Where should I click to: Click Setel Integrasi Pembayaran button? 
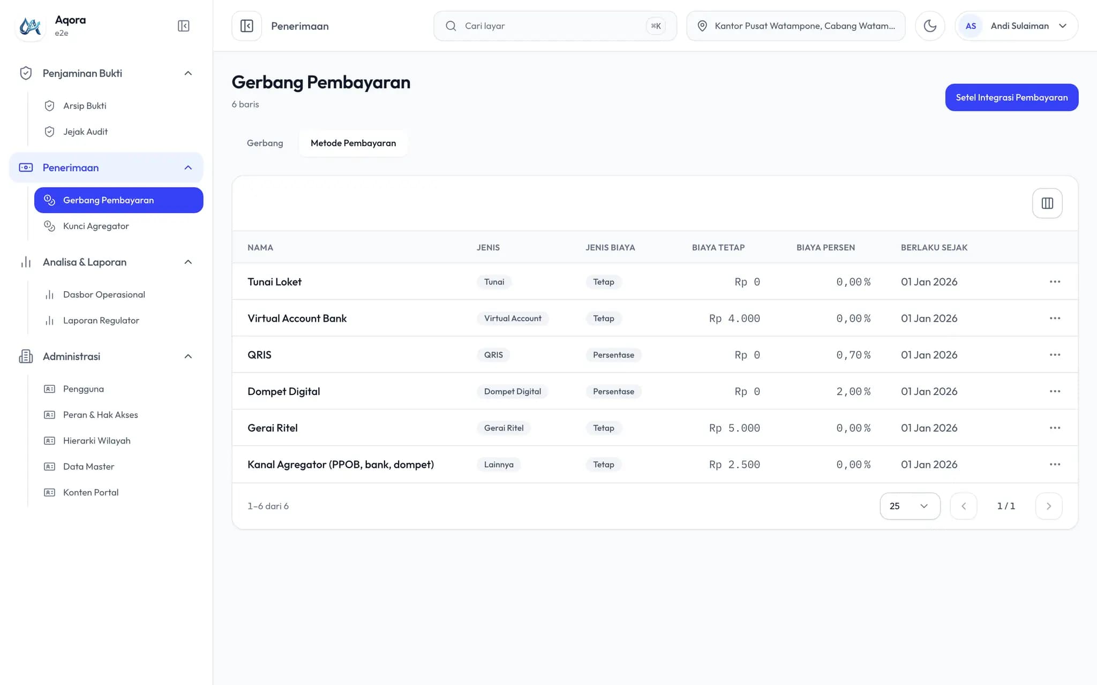pos(1012,97)
